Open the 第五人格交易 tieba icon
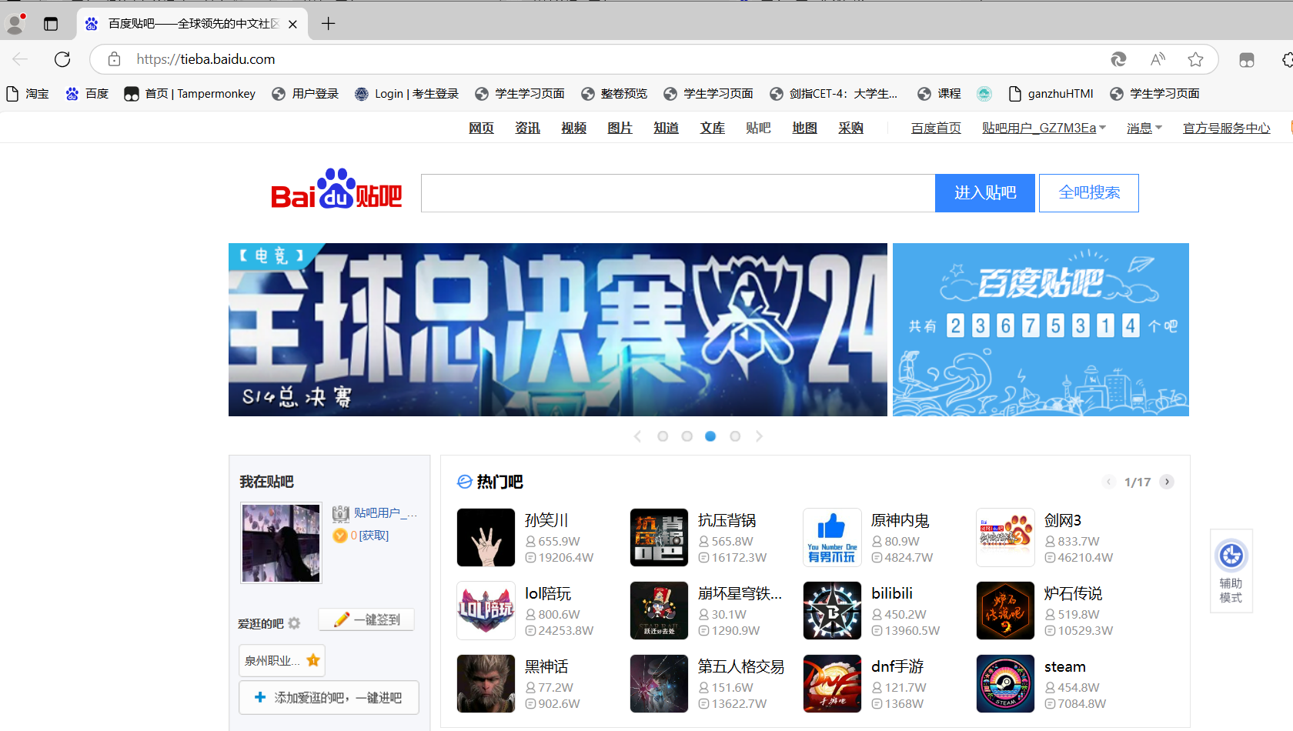 (x=659, y=683)
